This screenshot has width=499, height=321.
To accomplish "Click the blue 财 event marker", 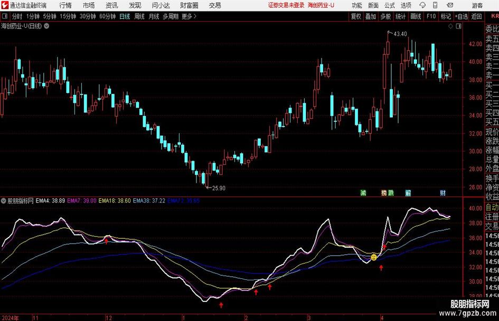I will tap(442, 192).
